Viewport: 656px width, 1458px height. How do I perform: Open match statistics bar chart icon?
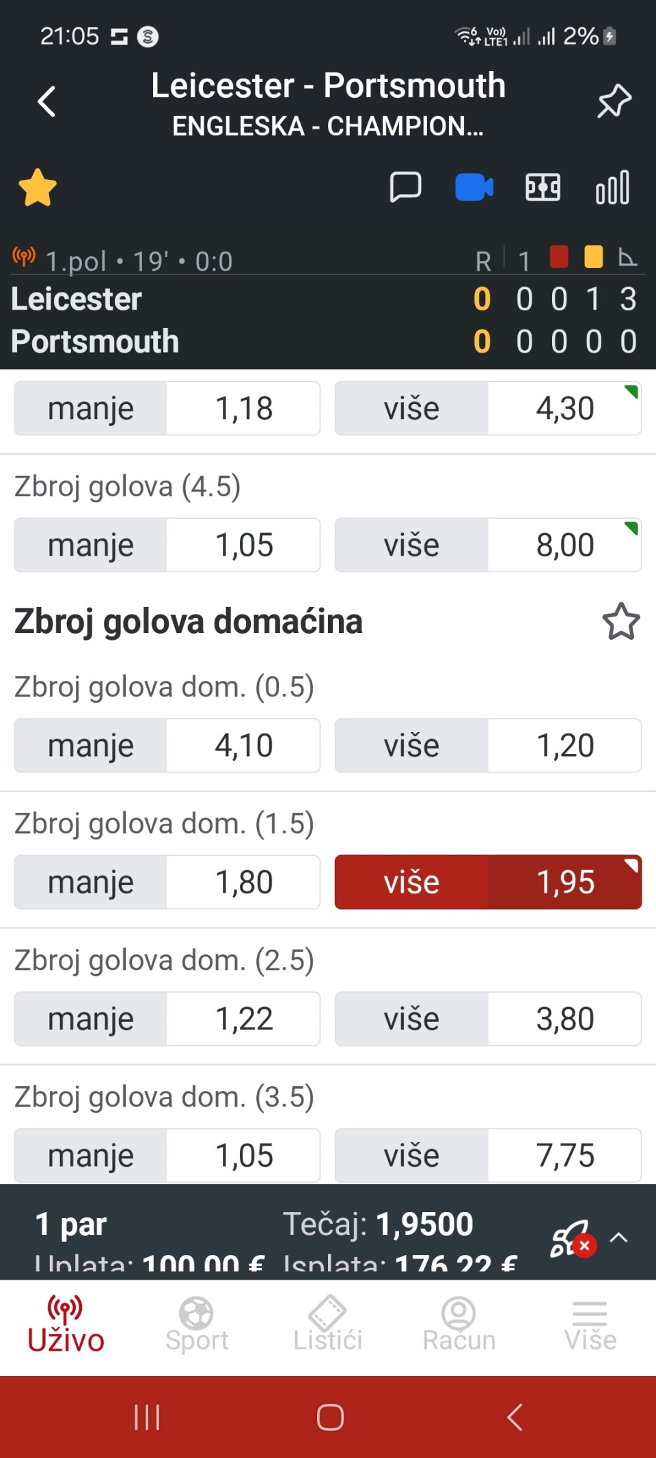click(612, 187)
